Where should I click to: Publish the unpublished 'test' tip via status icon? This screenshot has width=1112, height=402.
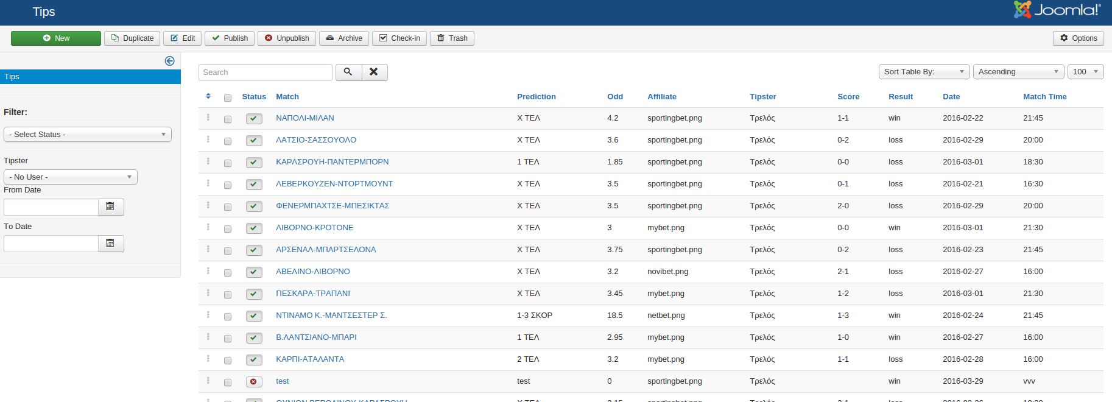(x=254, y=382)
